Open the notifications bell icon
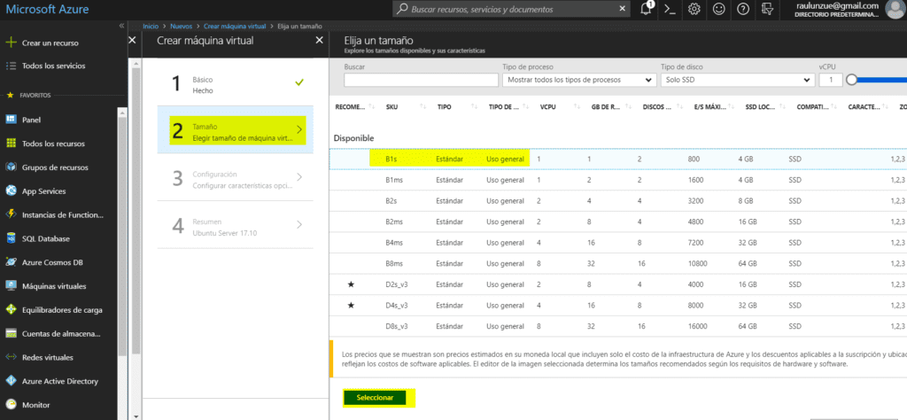907x420 pixels. [x=646, y=9]
